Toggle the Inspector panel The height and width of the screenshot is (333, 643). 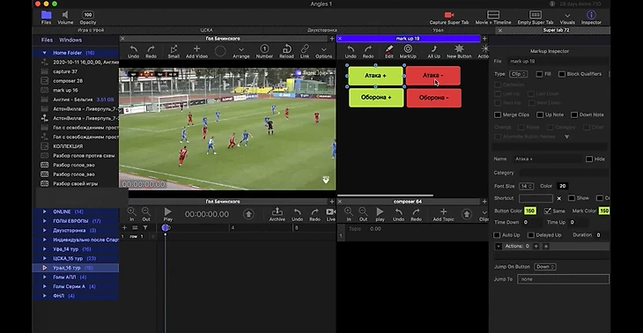[x=591, y=18]
